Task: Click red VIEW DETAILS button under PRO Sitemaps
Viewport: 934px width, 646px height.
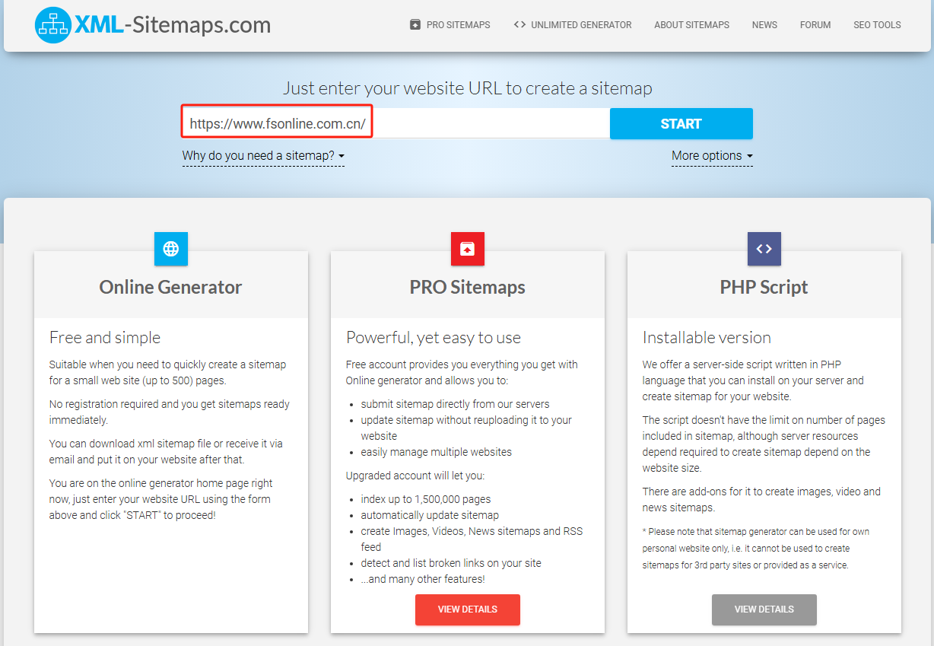Action: click(468, 609)
